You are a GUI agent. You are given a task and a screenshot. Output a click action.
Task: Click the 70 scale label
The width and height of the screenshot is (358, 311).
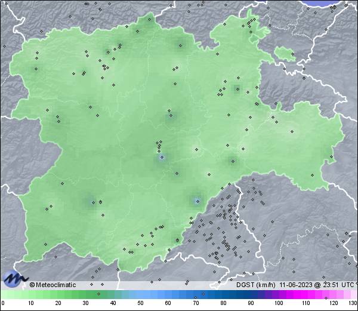pos(196,303)
